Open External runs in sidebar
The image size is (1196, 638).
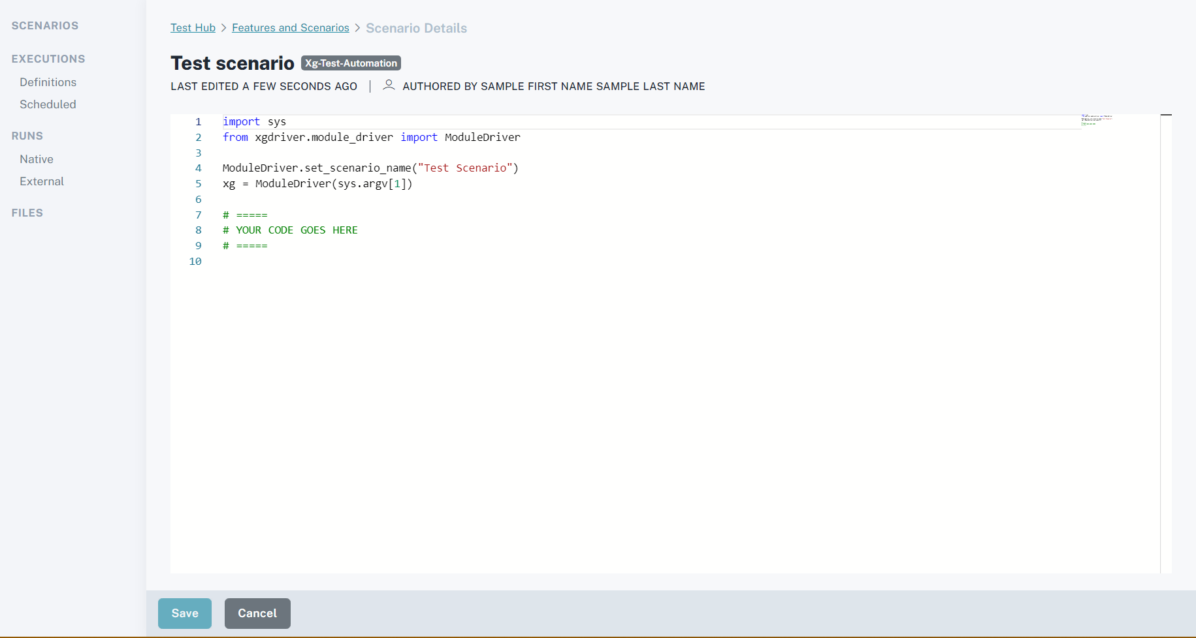coord(42,181)
